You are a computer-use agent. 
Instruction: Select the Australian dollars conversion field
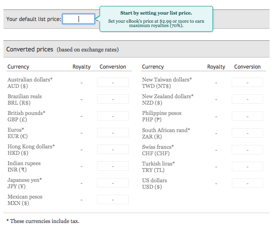tap(112, 83)
